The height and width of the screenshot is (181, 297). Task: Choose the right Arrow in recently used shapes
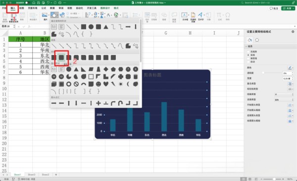[128, 27]
